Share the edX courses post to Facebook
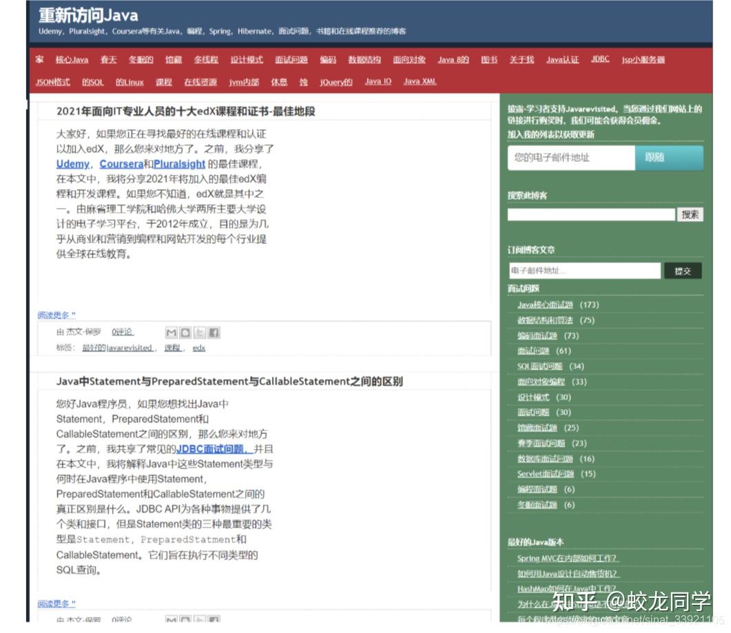Screen dimensions: 731x633 [214, 332]
